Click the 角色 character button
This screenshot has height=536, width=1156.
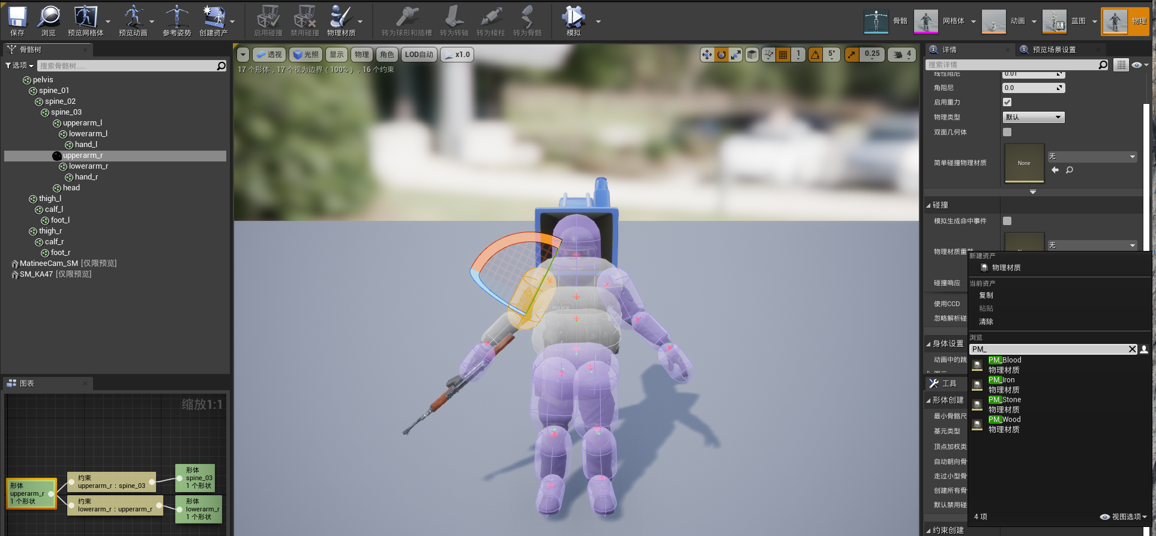click(387, 55)
